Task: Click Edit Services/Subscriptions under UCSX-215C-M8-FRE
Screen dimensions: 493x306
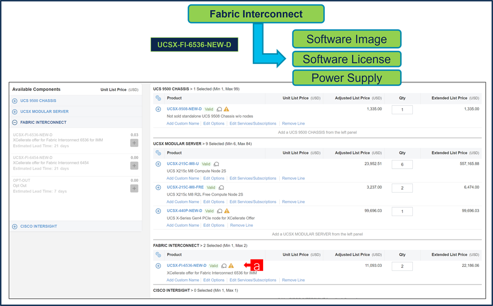Action: click(x=253, y=202)
